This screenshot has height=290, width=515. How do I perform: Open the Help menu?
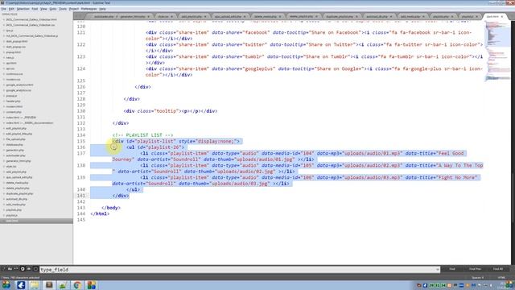[102, 9]
